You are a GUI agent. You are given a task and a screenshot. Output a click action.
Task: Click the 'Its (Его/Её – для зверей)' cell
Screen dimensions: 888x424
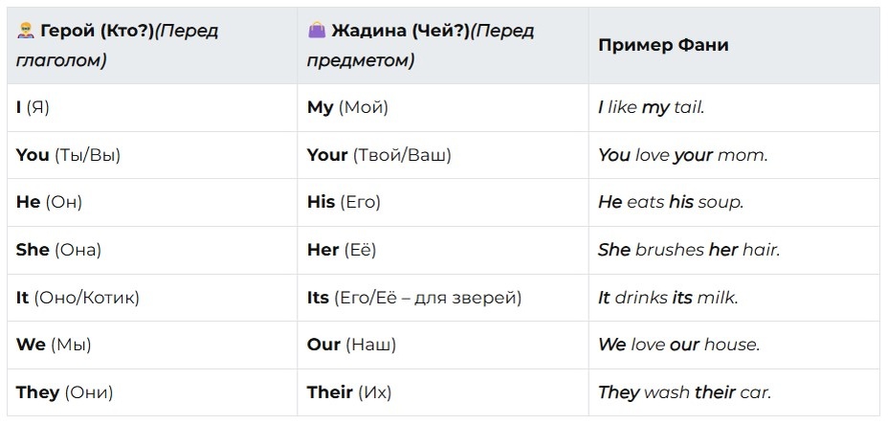click(x=443, y=298)
